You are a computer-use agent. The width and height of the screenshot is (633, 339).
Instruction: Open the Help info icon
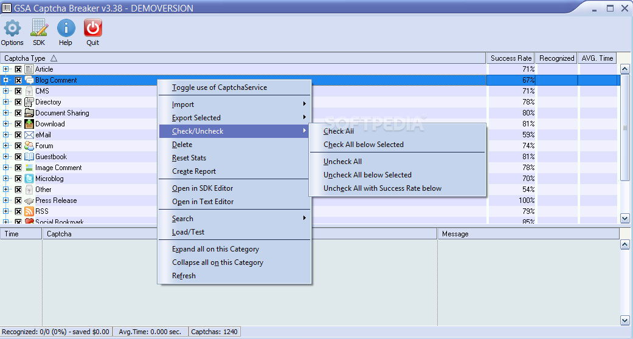pyautogui.click(x=66, y=28)
